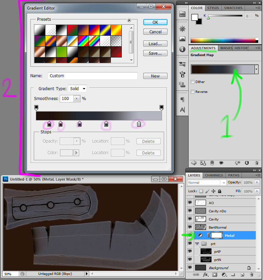Select the rainbow spectrum gradient preset

(x=83, y=41)
